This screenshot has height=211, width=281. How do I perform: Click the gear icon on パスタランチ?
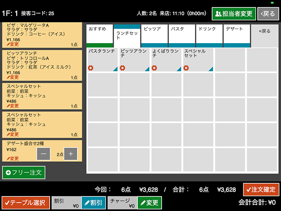[91, 68]
